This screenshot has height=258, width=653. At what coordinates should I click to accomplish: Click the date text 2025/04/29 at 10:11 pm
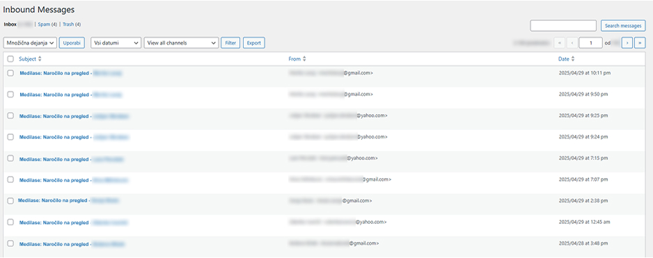pos(585,73)
